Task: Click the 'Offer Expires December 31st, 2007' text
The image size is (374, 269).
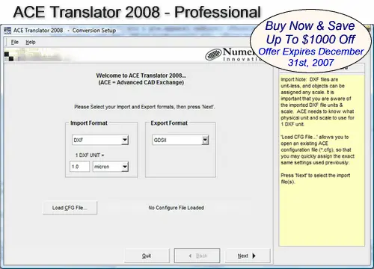Action: coord(311,57)
